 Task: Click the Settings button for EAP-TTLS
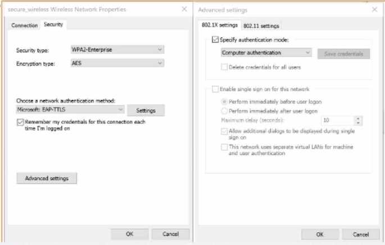click(x=146, y=110)
